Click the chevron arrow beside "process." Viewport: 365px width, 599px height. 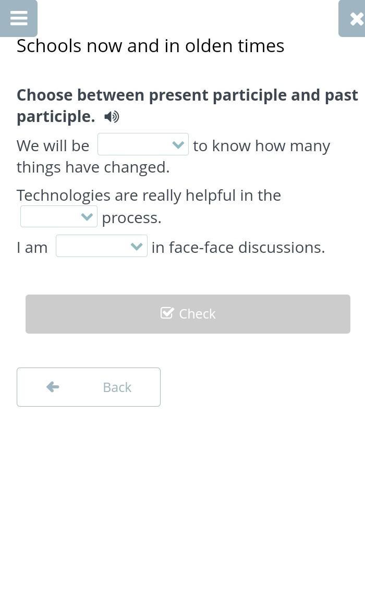(x=87, y=217)
